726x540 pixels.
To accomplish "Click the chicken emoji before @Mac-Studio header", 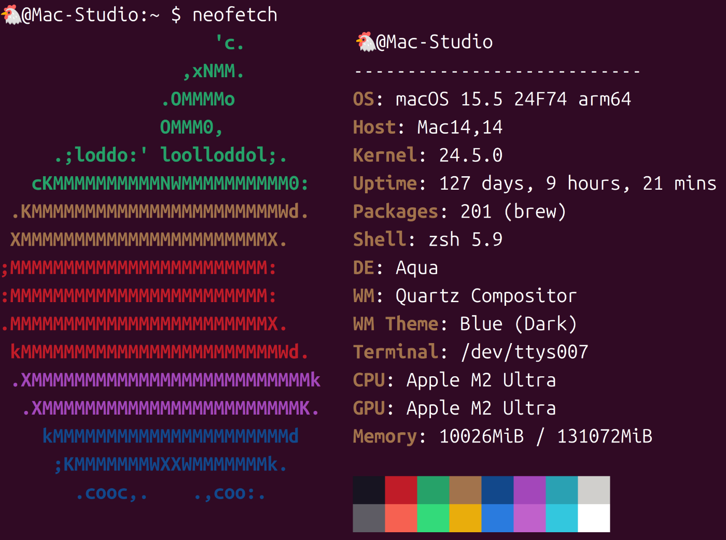I will 366,42.
